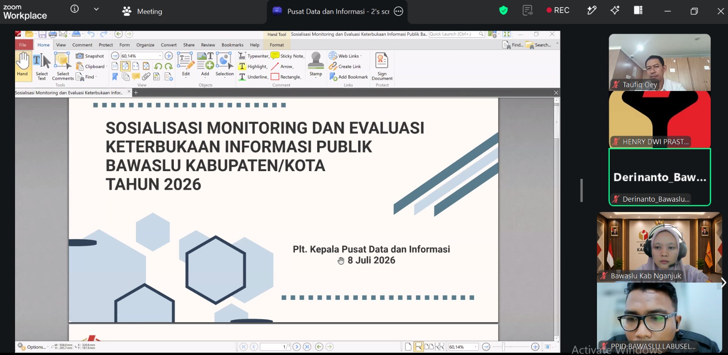Pick the Highlight text tool

[253, 66]
